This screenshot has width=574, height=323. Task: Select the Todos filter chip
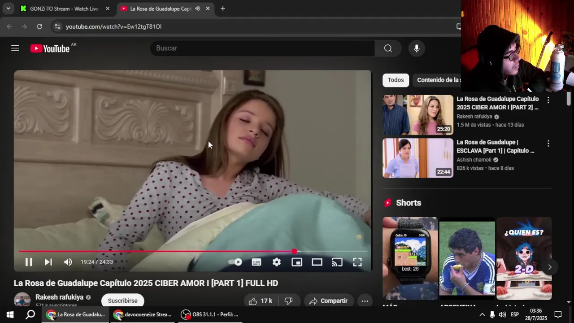[x=396, y=80]
